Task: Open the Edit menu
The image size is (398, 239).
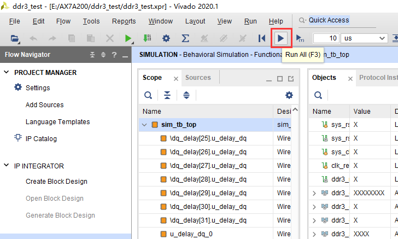Action: click(38, 21)
